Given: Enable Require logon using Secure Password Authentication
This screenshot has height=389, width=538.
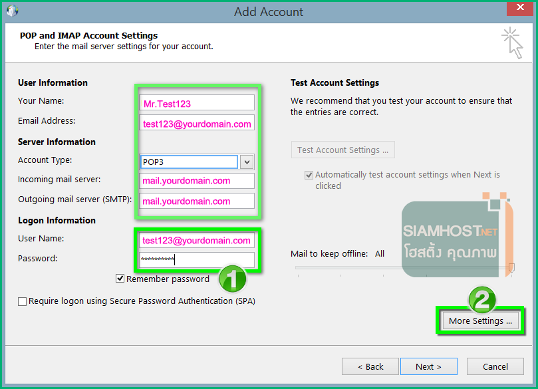Looking at the screenshot, I should 23,301.
